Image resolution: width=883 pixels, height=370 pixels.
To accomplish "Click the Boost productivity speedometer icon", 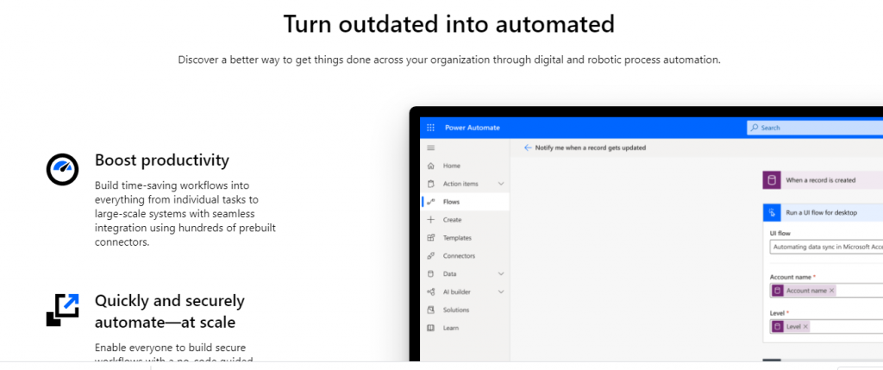I will pyautogui.click(x=62, y=168).
